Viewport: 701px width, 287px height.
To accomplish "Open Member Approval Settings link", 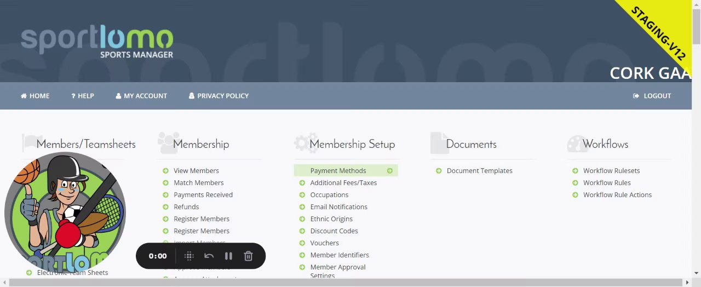I will pos(338,272).
